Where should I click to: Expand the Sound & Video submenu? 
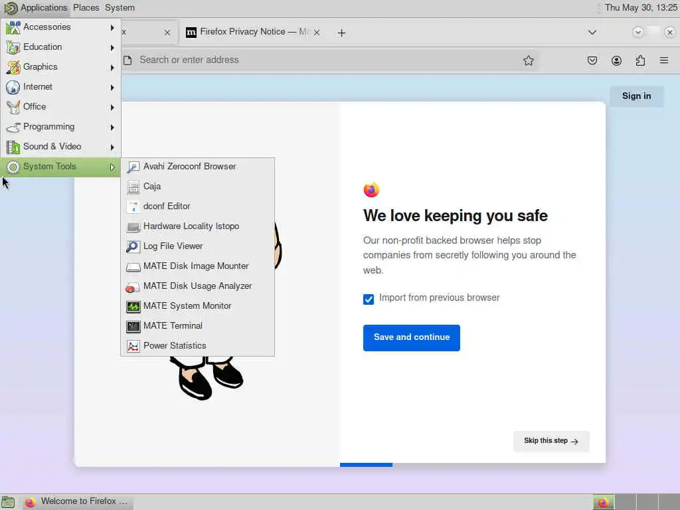(60, 147)
